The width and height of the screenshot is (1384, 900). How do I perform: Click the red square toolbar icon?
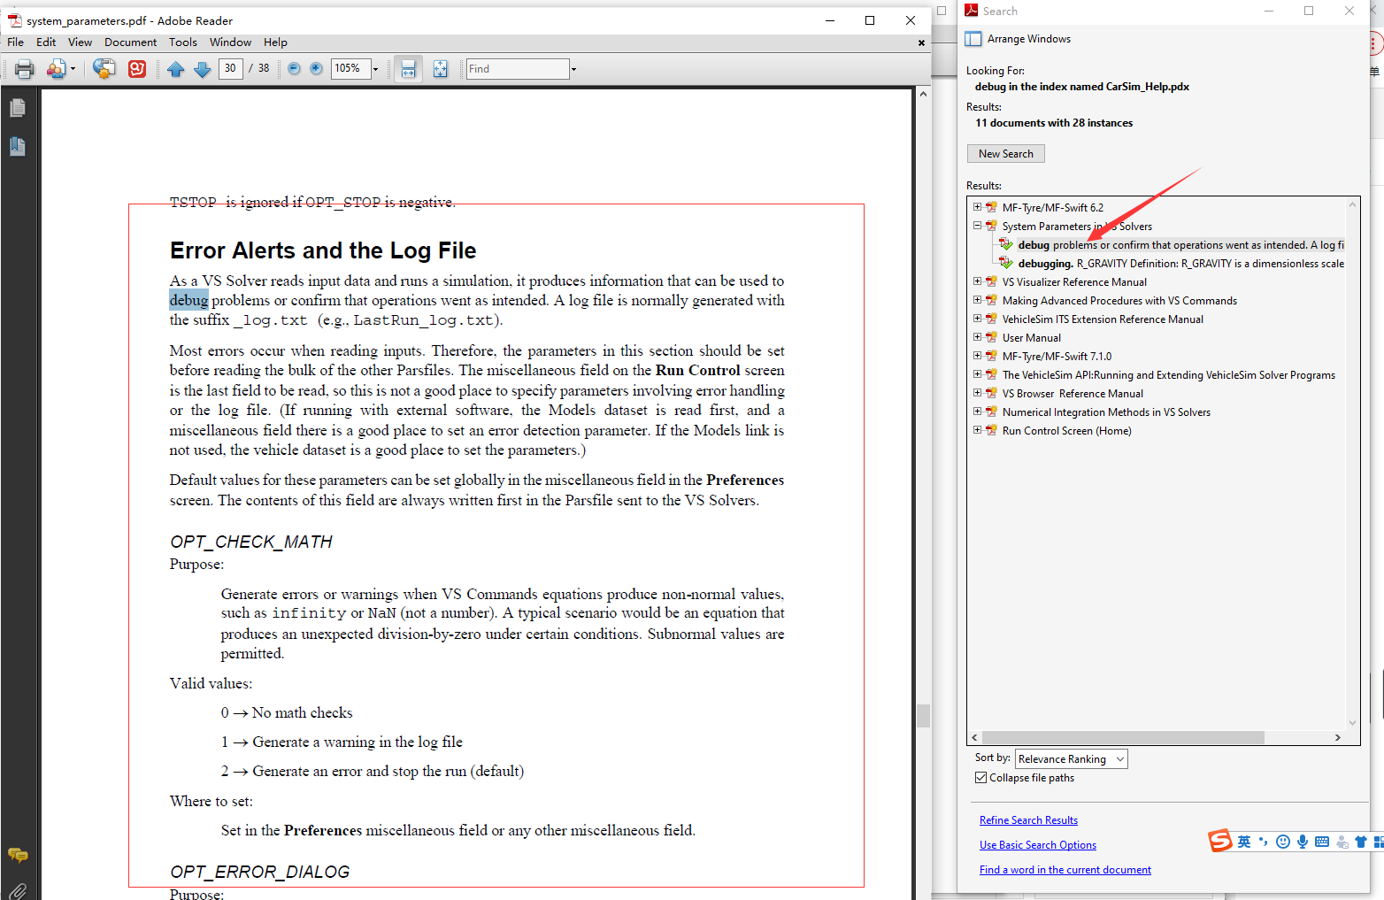pyautogui.click(x=137, y=69)
